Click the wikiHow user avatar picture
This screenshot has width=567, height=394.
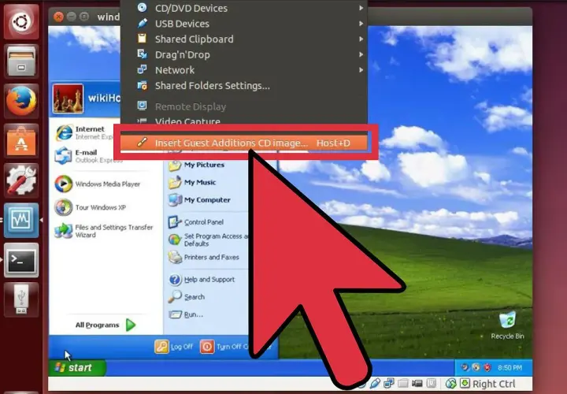[68, 98]
